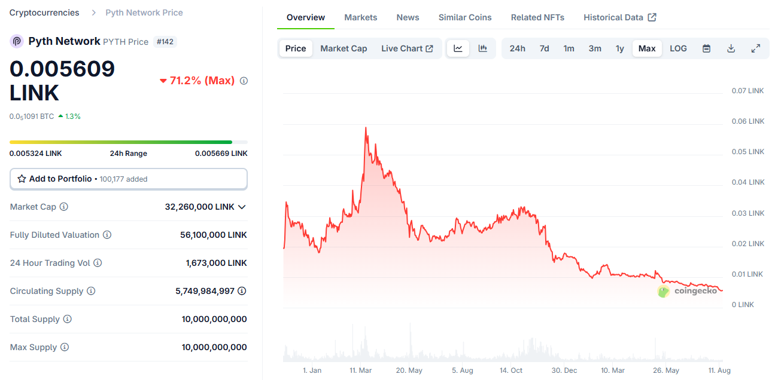772x380 pixels.
Task: Click the Pyth Network Price breadcrumb
Action: point(144,13)
